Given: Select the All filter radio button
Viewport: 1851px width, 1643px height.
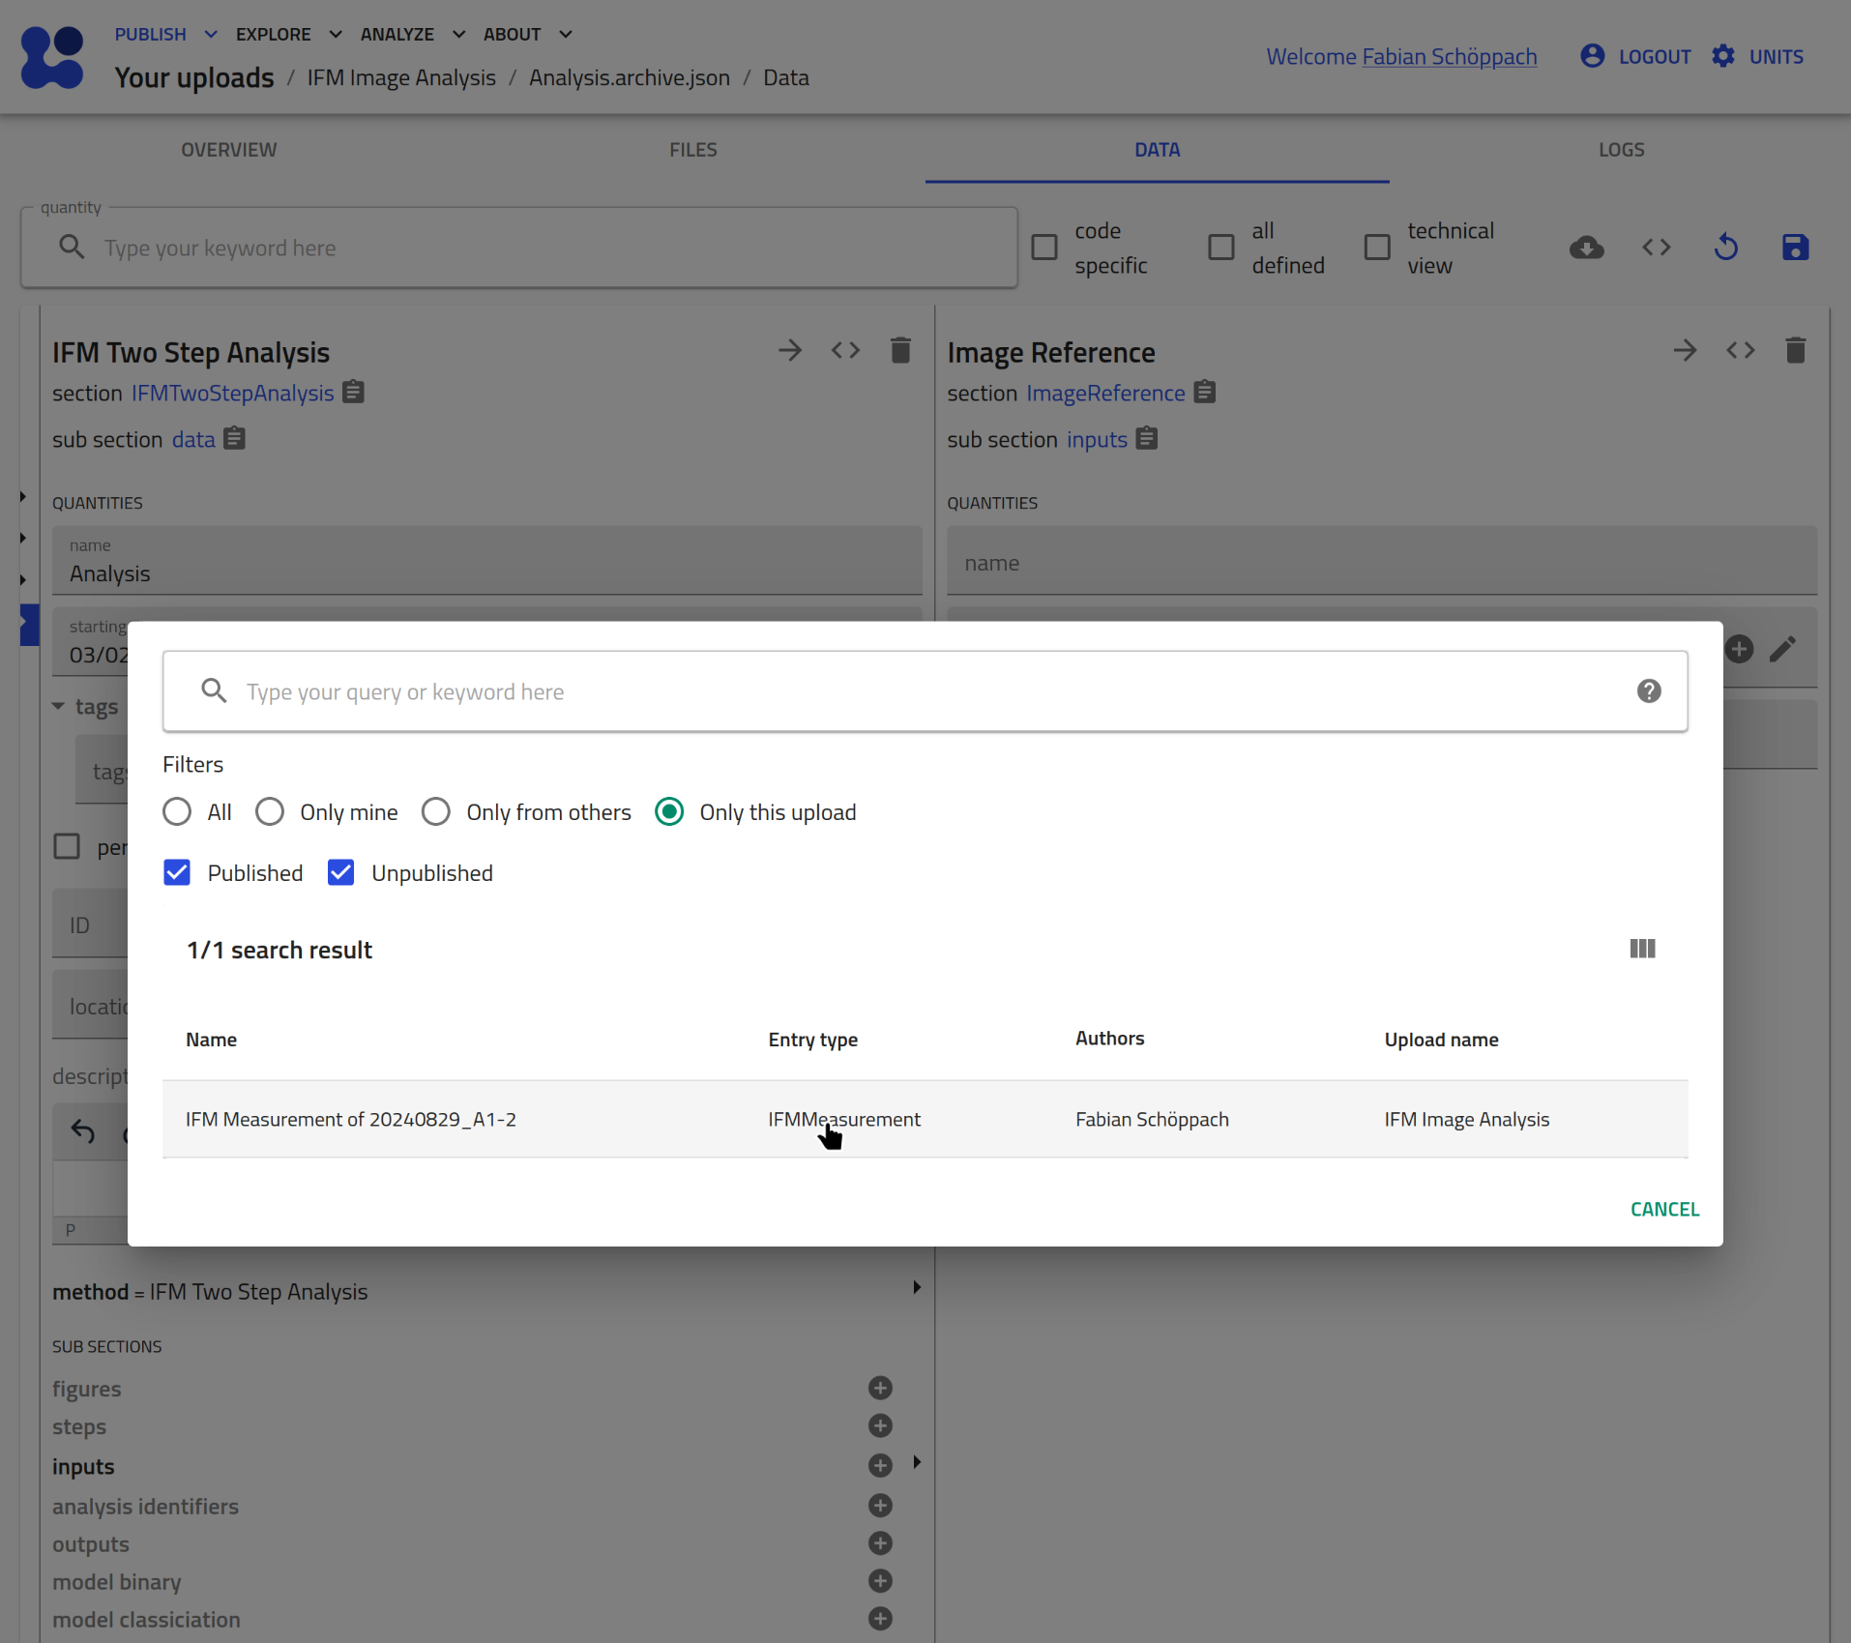Looking at the screenshot, I should pos(177,811).
